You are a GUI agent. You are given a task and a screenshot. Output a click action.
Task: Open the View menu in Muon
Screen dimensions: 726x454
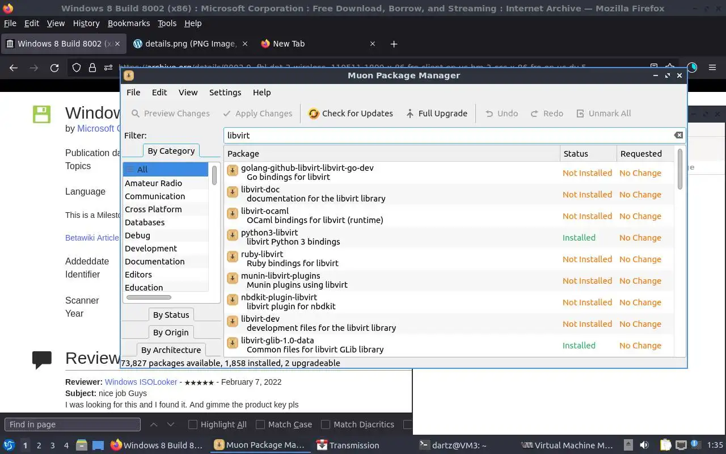[x=188, y=93]
